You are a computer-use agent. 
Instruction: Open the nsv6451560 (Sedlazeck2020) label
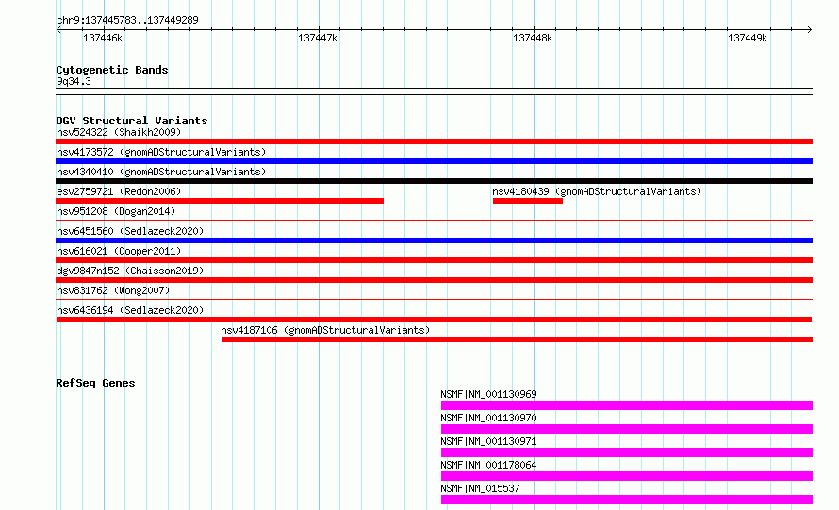pos(130,231)
